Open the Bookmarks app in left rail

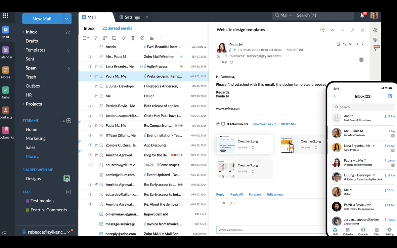6,133
